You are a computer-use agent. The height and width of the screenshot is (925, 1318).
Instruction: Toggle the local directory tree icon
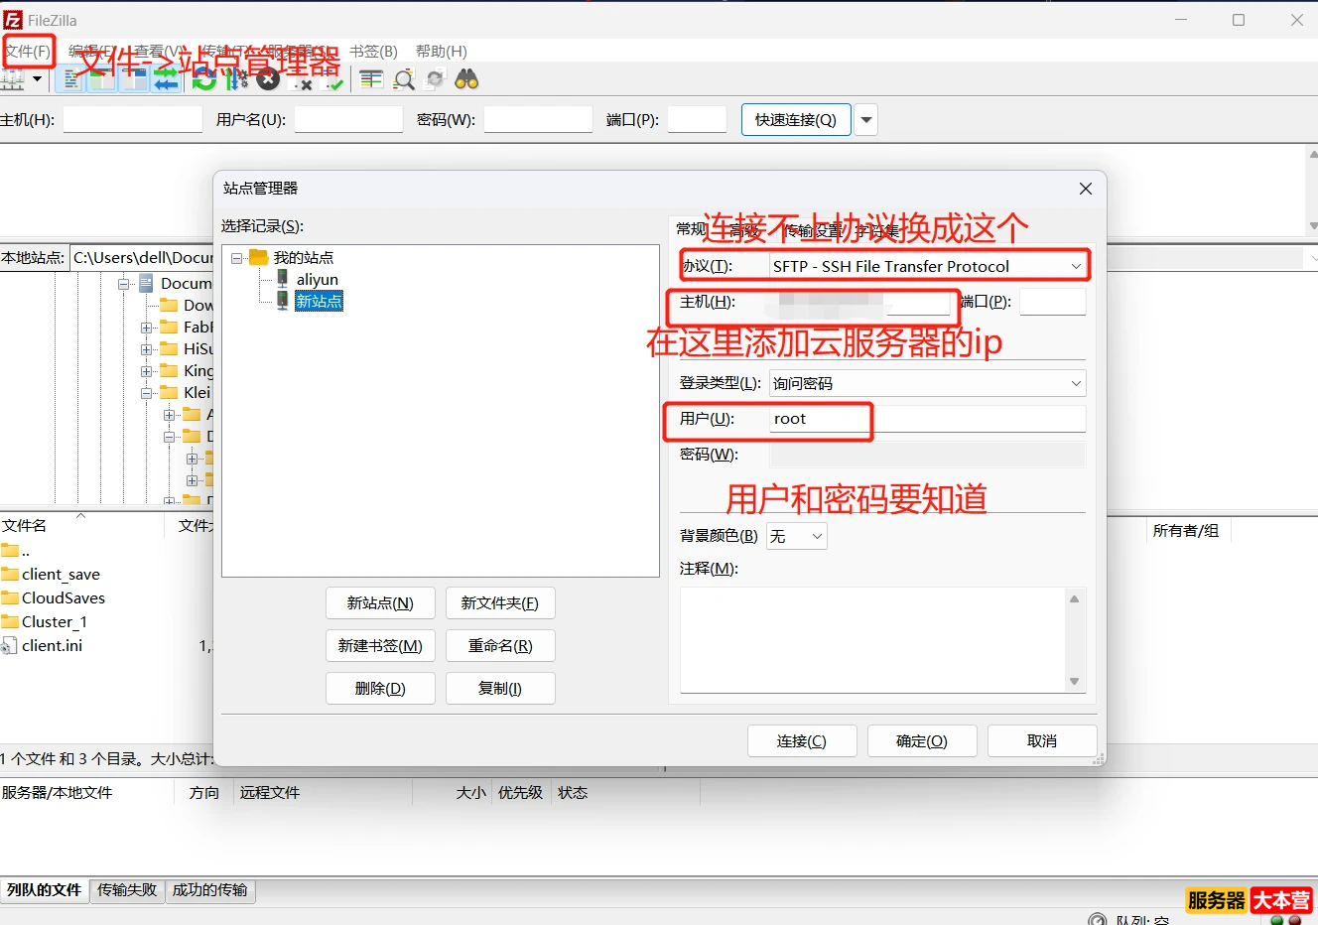pyautogui.click(x=101, y=79)
